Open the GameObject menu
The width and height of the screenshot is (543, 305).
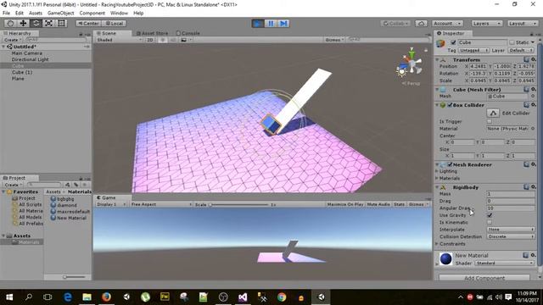click(x=60, y=13)
